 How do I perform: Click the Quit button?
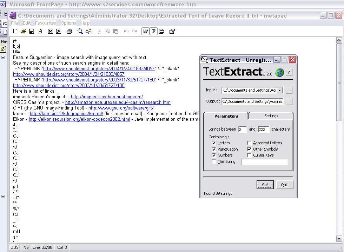(x=284, y=185)
